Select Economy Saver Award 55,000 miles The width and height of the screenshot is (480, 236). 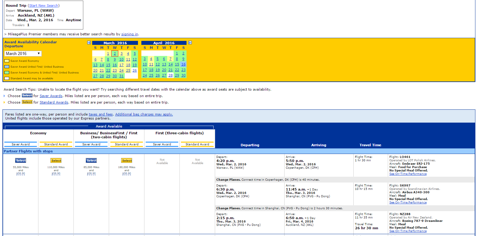21,160
